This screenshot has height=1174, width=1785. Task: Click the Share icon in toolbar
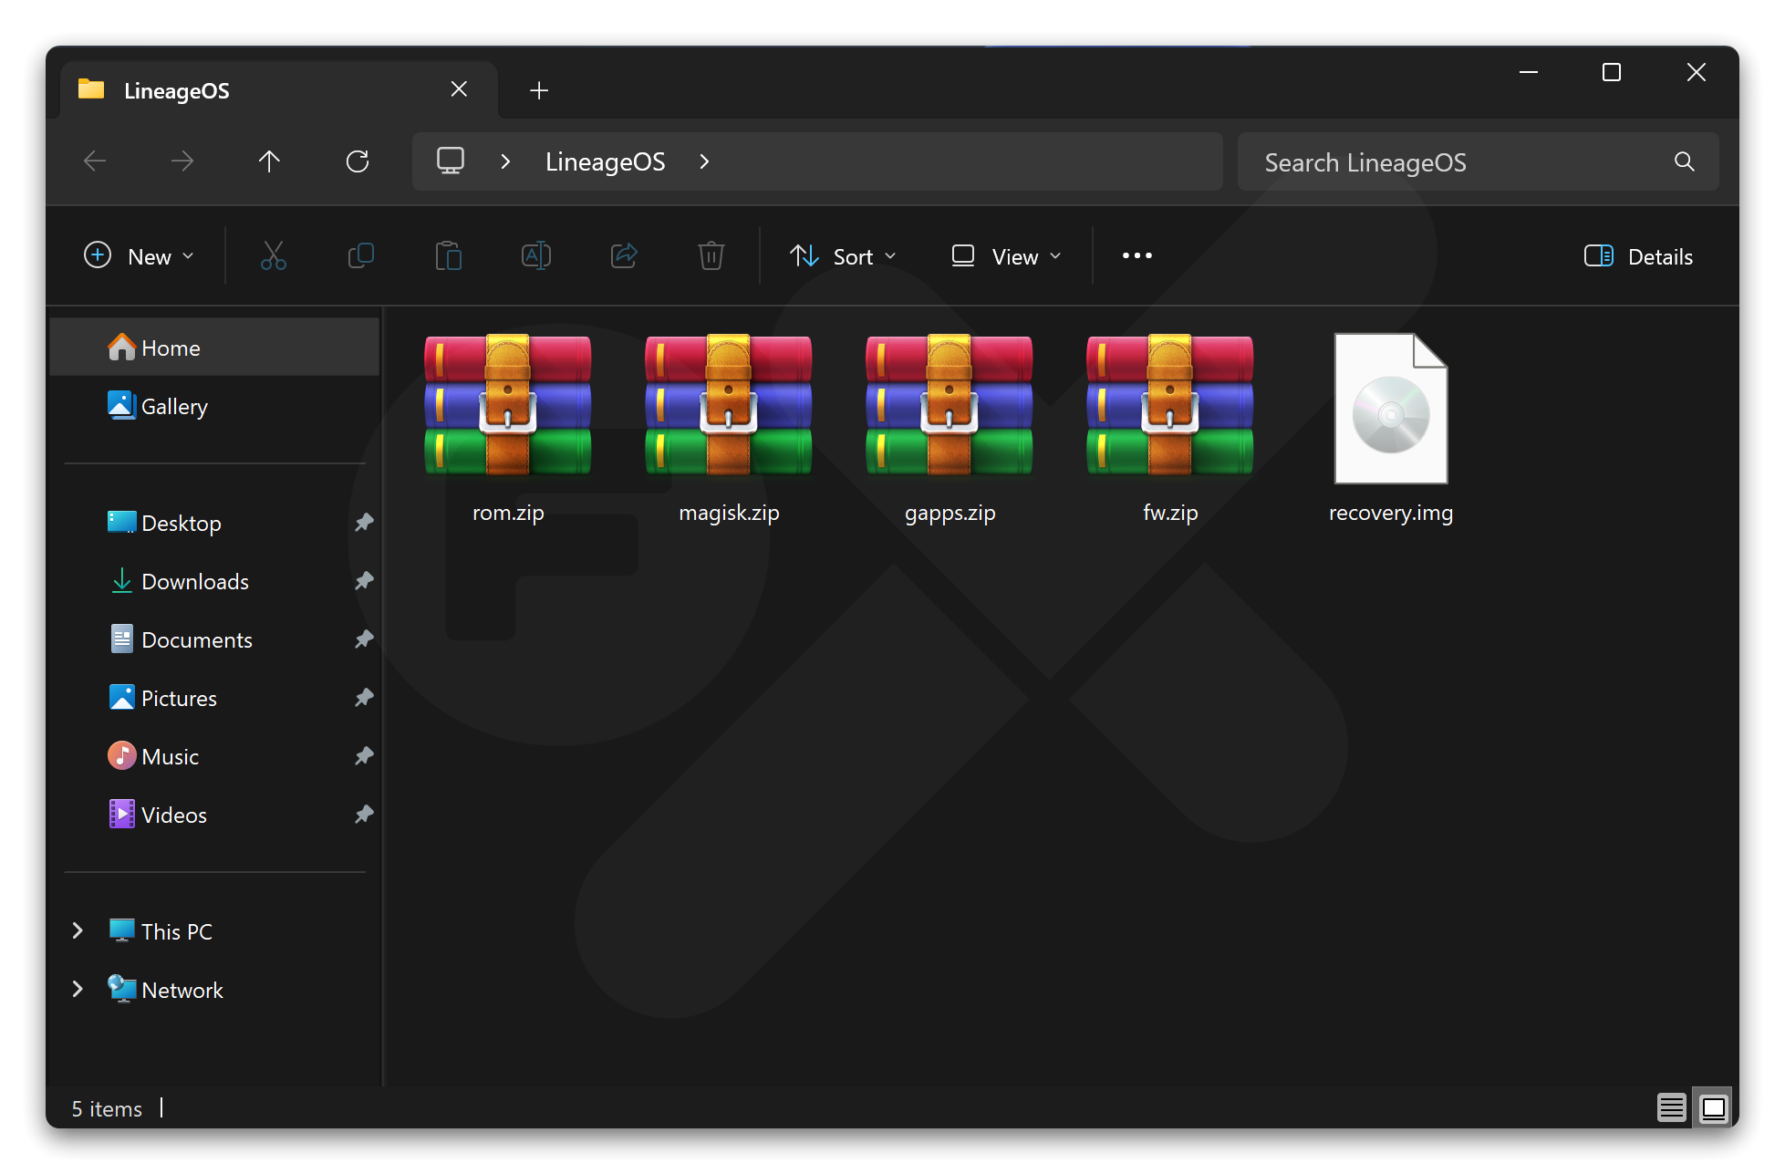(624, 256)
